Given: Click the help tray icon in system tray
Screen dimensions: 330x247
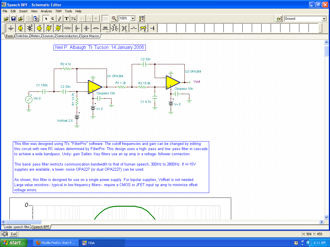Looking at the screenshot, I should pos(296,243).
